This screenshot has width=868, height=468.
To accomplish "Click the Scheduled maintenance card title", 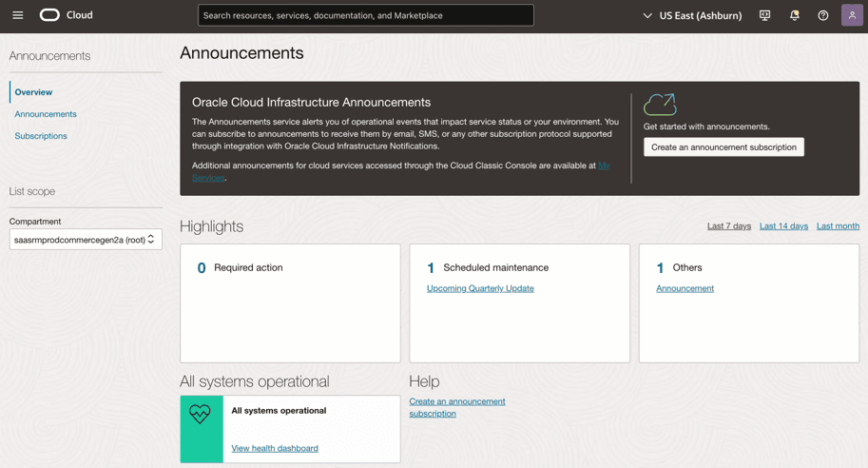I will (496, 267).
